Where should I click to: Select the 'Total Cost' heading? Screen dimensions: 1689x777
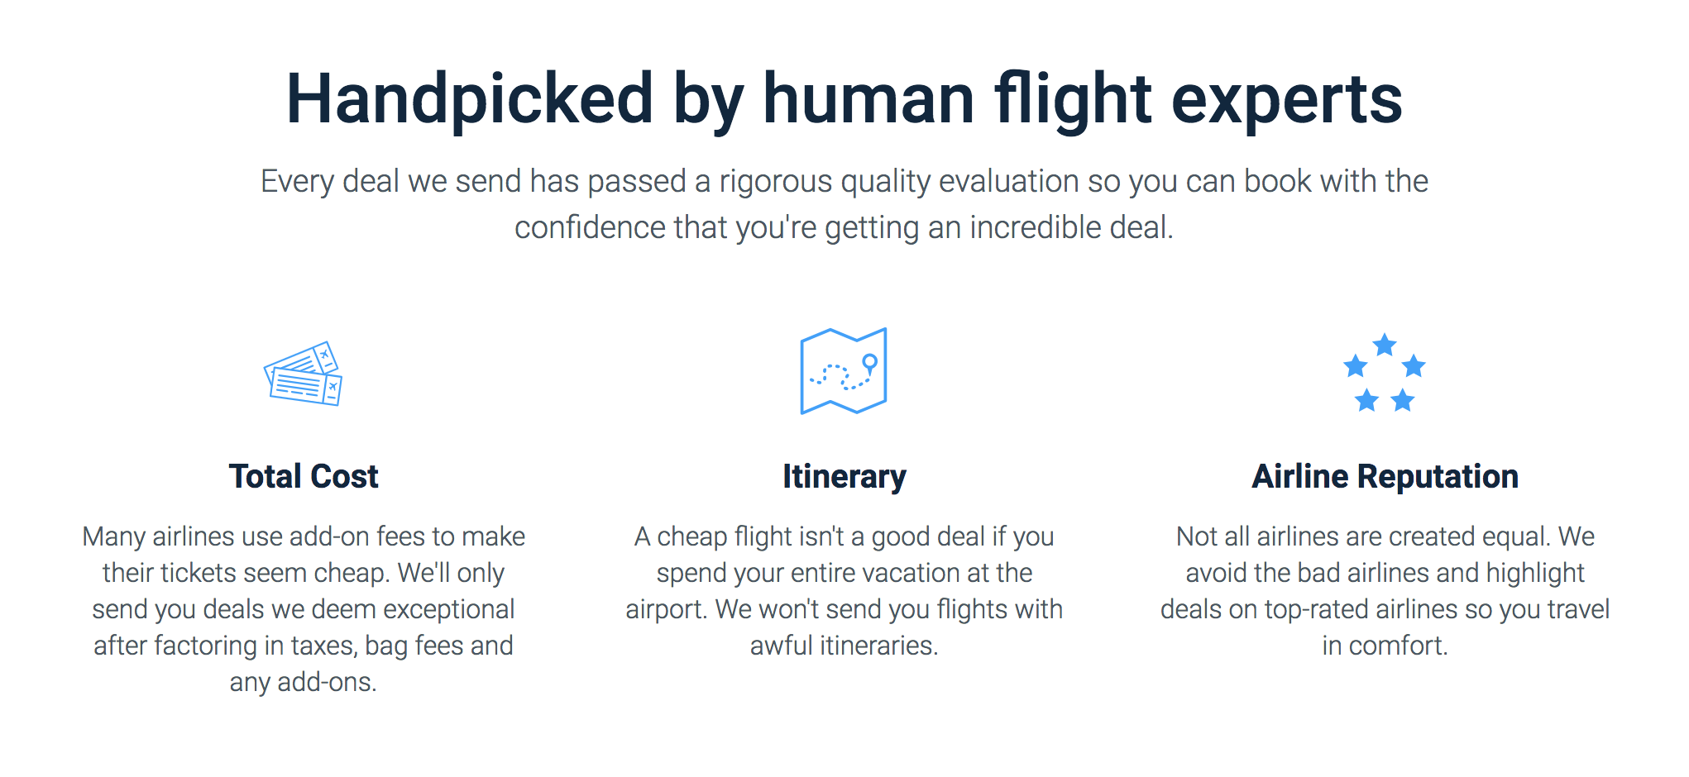coord(304,476)
